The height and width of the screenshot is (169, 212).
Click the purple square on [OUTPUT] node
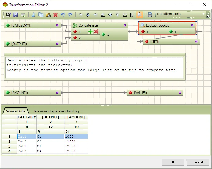57,44
